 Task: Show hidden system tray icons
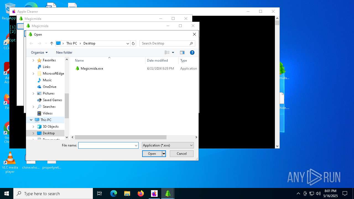tap(298, 193)
